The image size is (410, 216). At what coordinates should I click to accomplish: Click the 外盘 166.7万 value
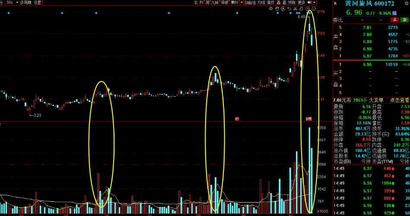click(x=362, y=145)
